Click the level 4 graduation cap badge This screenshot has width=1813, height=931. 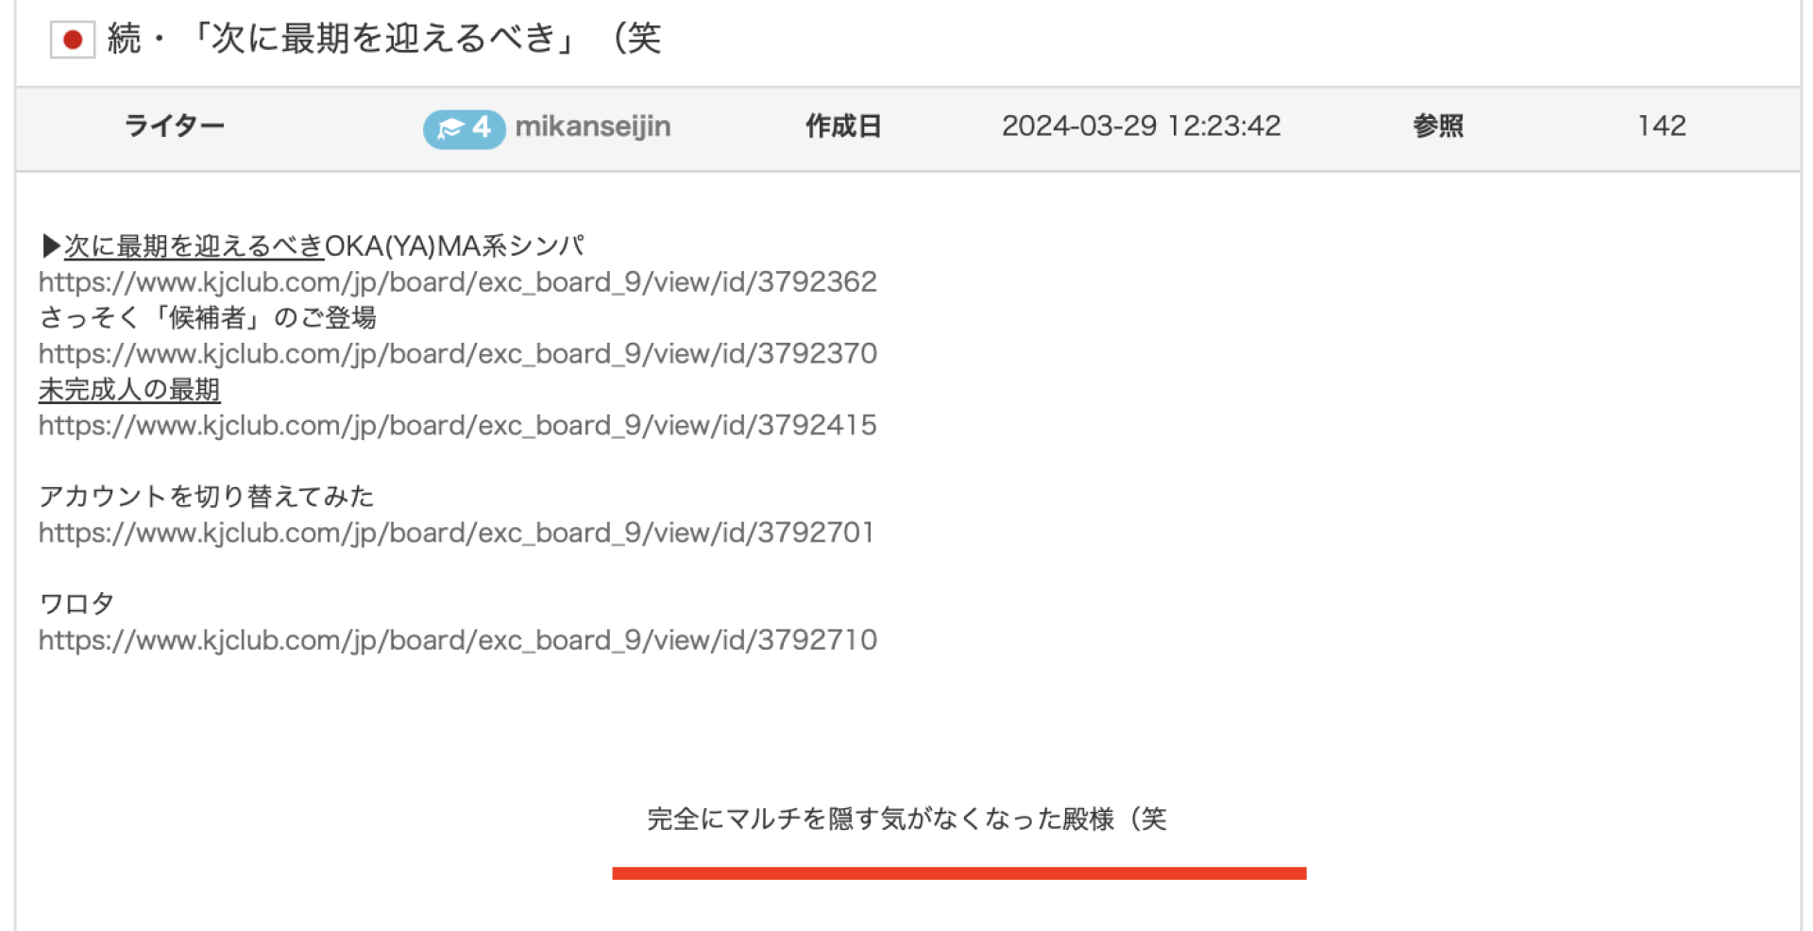pyautogui.click(x=464, y=127)
